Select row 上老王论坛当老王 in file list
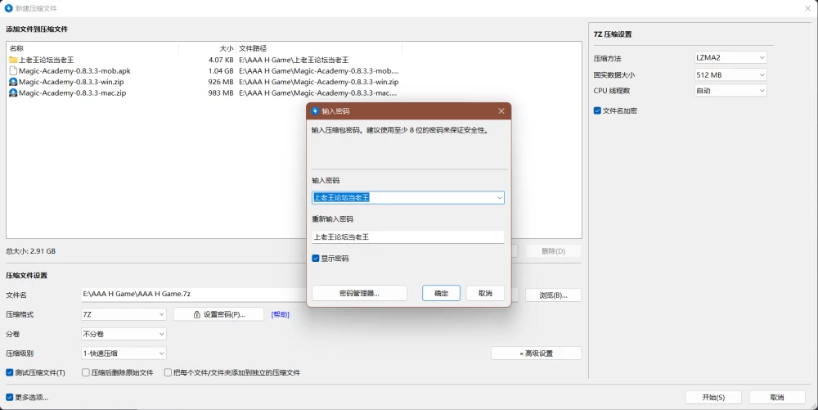The height and width of the screenshot is (410, 818). (204, 60)
